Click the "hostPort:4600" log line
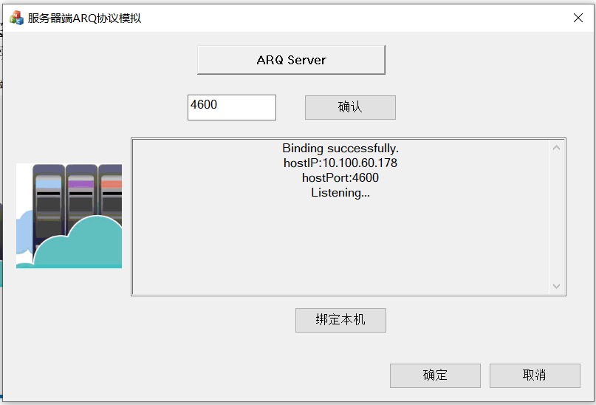596x405 pixels. tap(340, 177)
